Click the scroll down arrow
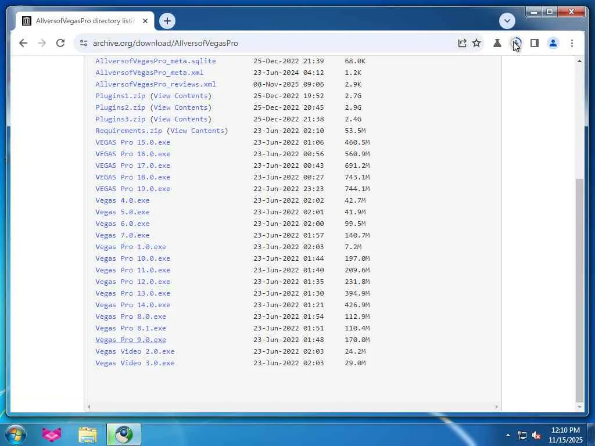This screenshot has width=595, height=446. (x=579, y=407)
